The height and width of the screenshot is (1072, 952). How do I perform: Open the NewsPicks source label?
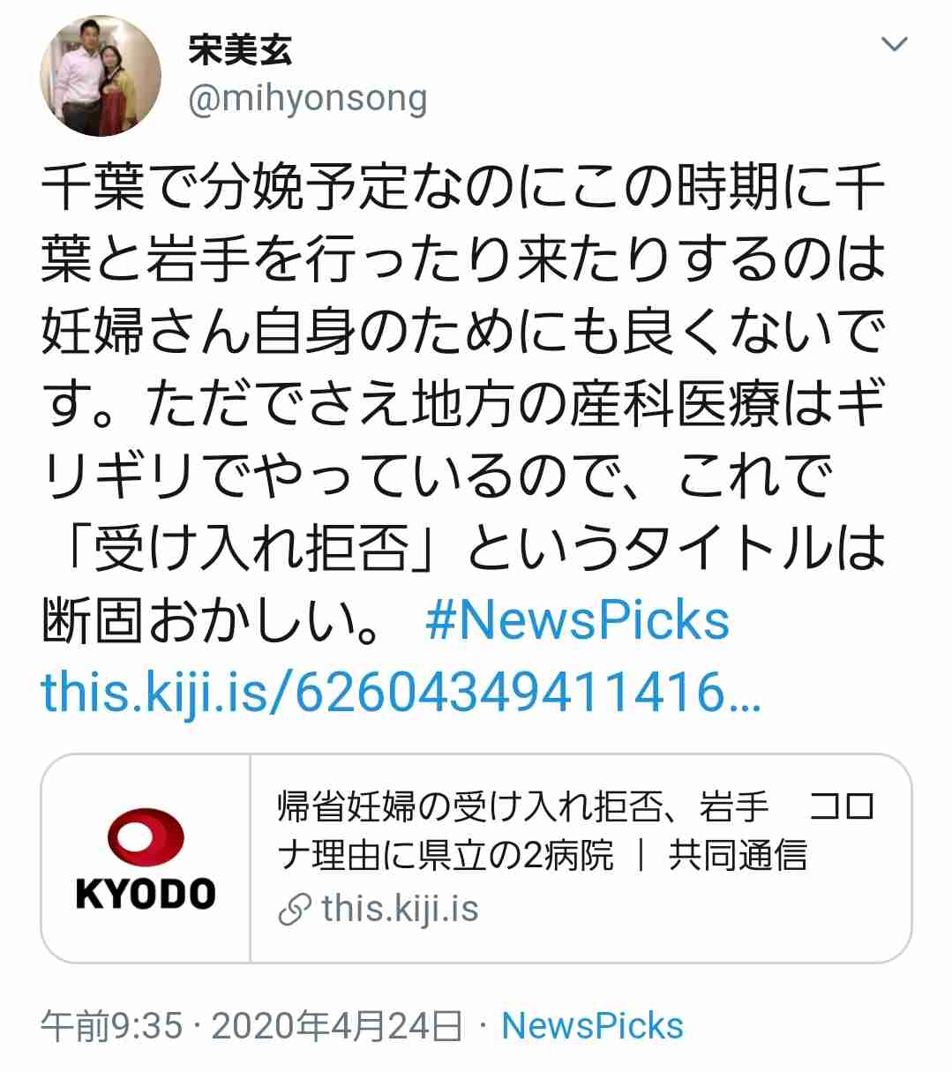592,1026
